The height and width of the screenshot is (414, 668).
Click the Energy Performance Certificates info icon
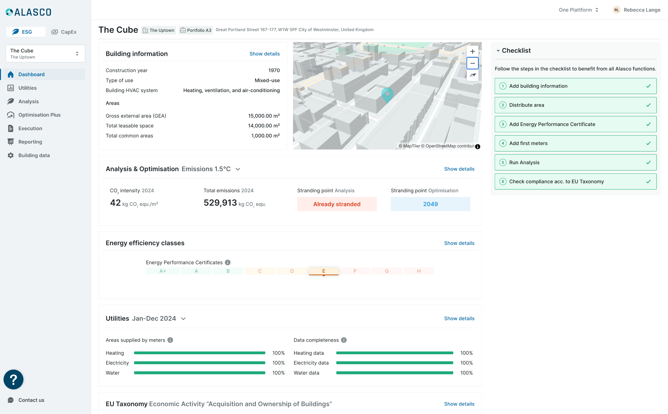(227, 262)
